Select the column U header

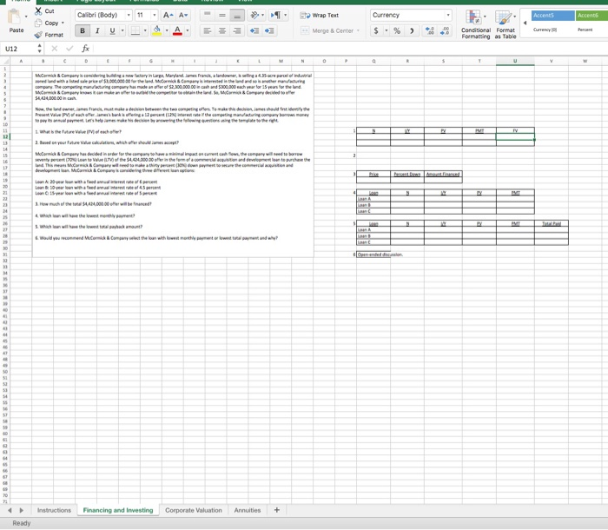coord(515,61)
